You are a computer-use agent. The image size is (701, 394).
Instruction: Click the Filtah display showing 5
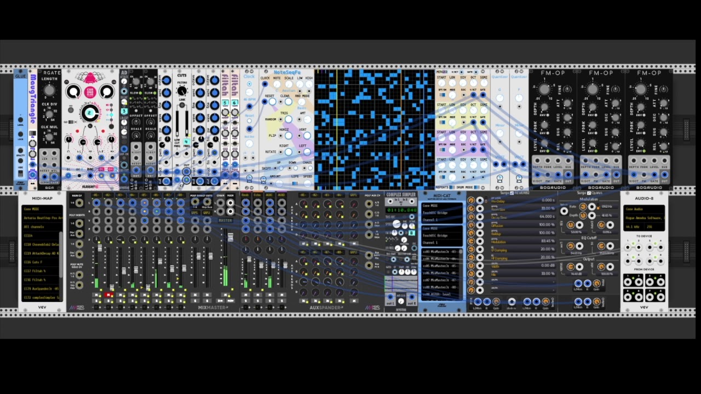[x=225, y=103]
